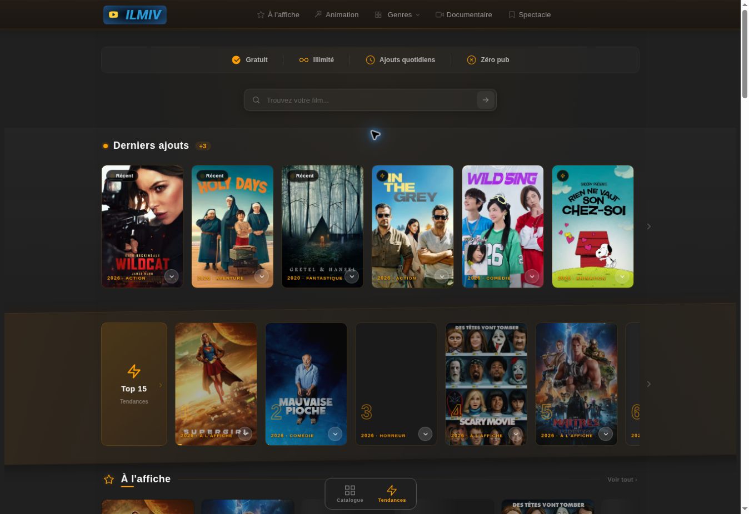The width and height of the screenshot is (749, 514).
Task: Open the Supergirl poster
Action: click(x=216, y=384)
